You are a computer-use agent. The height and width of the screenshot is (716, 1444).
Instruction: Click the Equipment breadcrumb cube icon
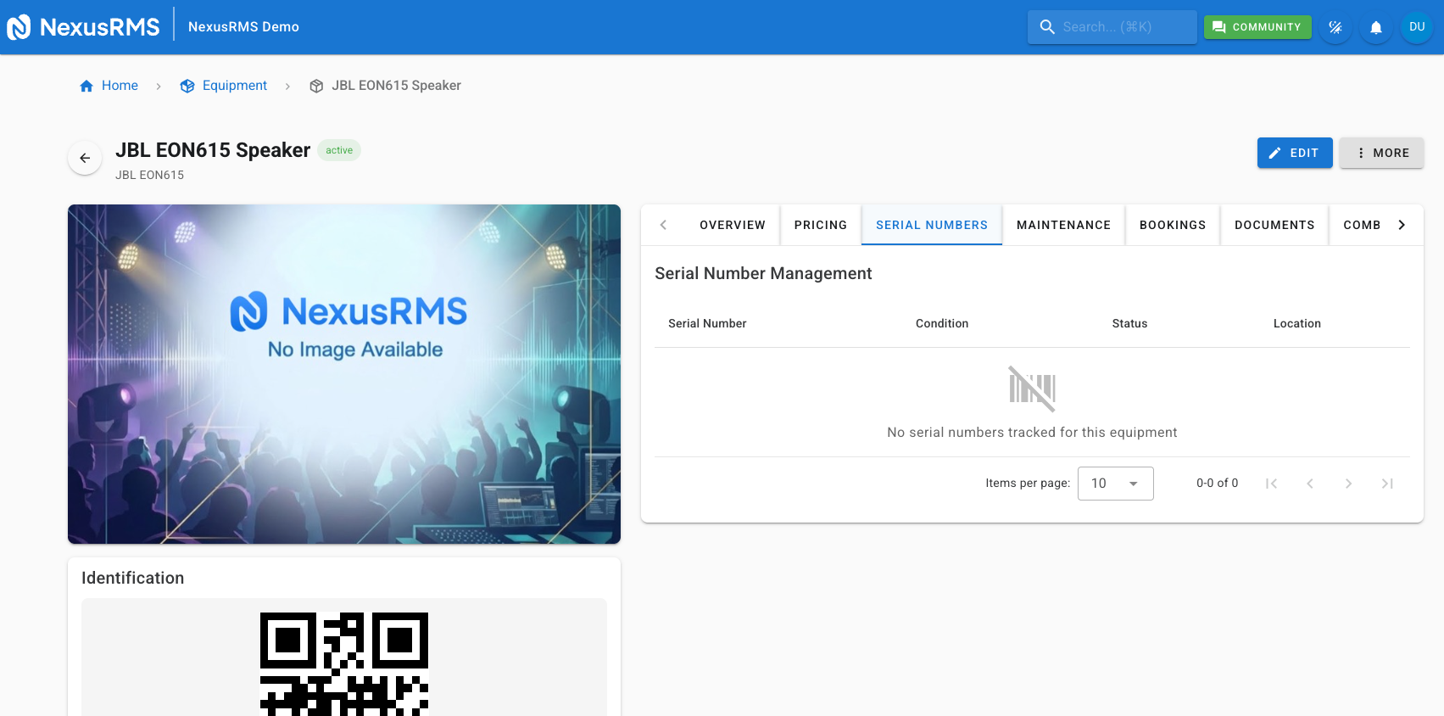pos(187,86)
